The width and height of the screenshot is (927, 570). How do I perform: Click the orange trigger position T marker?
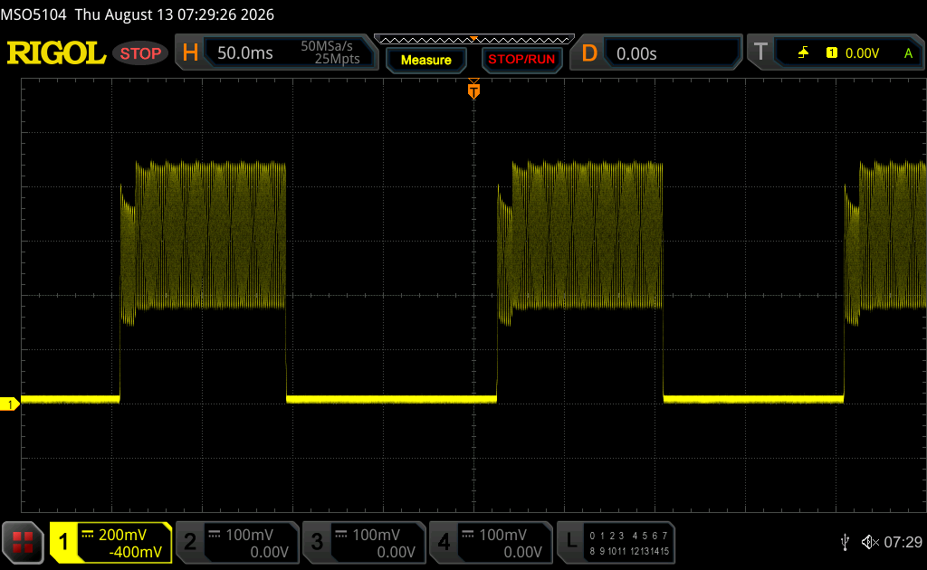tap(473, 90)
